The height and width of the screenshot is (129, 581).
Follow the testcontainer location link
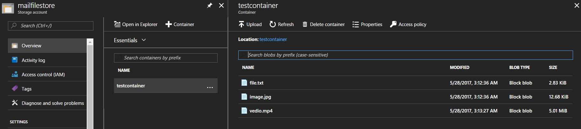(x=273, y=39)
